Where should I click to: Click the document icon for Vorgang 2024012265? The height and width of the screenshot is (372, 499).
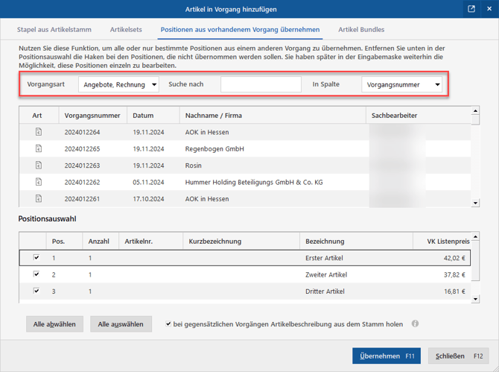(39, 148)
